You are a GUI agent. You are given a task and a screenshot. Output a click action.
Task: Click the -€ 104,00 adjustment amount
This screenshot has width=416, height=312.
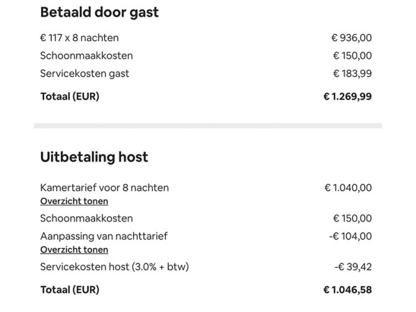(x=350, y=236)
